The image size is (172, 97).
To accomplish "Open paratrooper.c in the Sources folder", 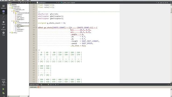I will pos(20,29).
